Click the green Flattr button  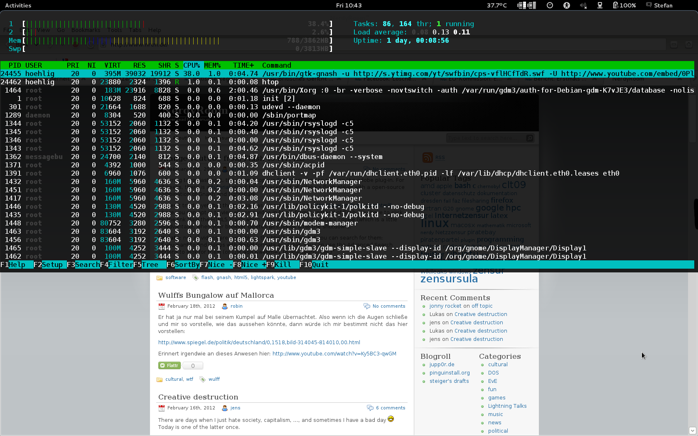170,365
